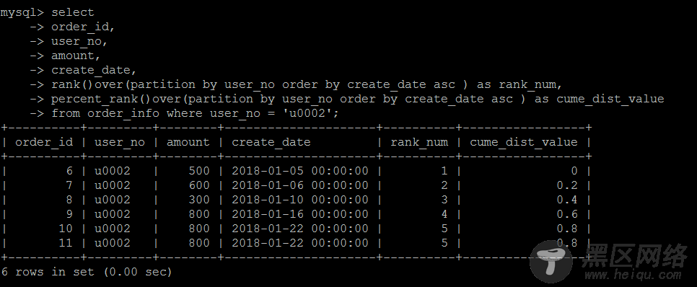Click the order_id column header in the result table
The image size is (697, 287).
[x=44, y=142]
